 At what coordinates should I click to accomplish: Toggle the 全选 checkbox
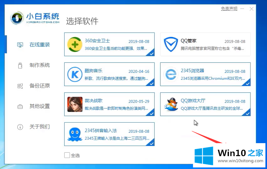(x=67, y=155)
